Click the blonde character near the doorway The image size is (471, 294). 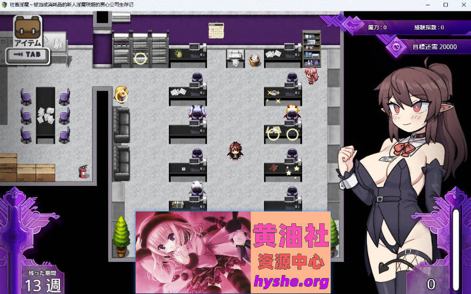[121, 93]
